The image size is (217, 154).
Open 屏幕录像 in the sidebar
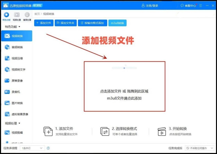click(x=17, y=81)
